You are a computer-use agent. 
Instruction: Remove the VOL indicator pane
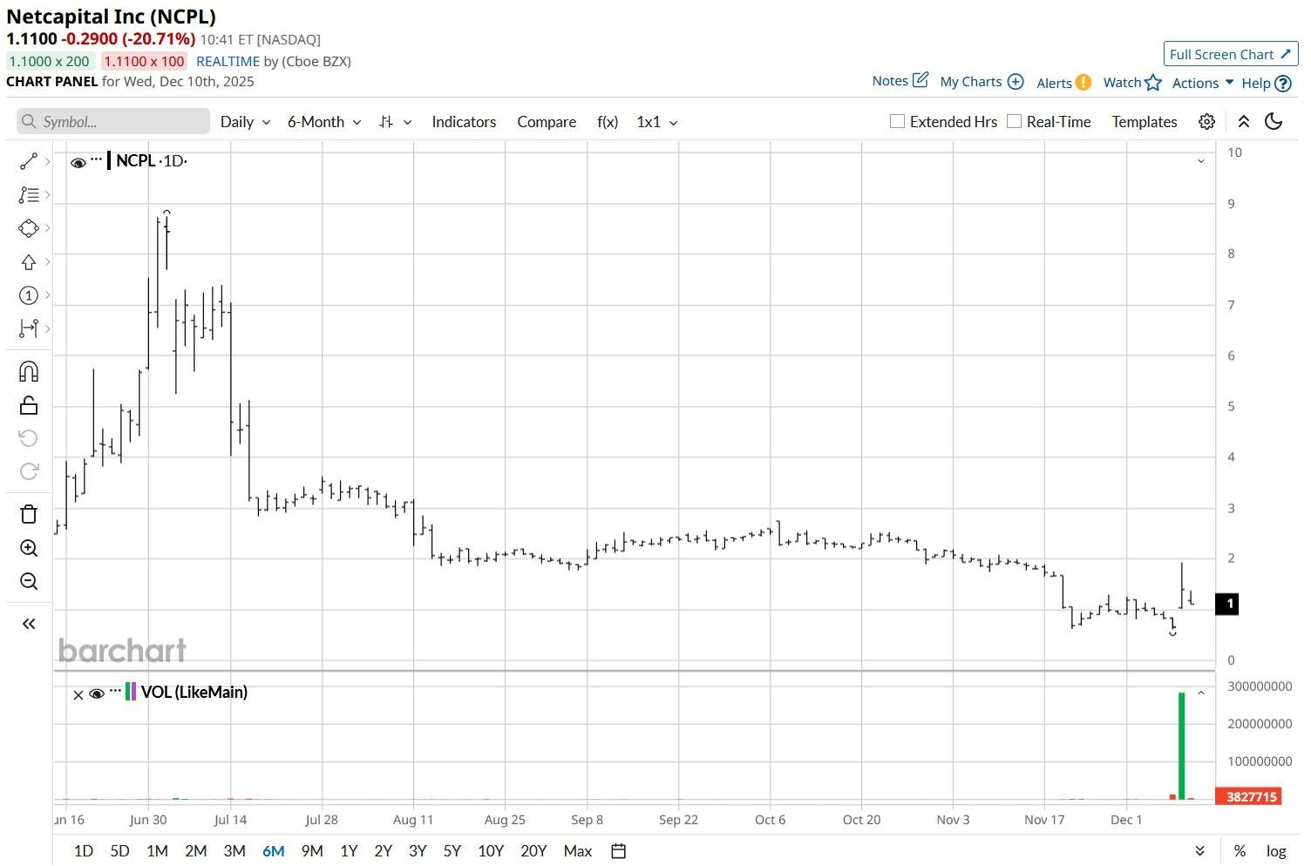(x=78, y=694)
